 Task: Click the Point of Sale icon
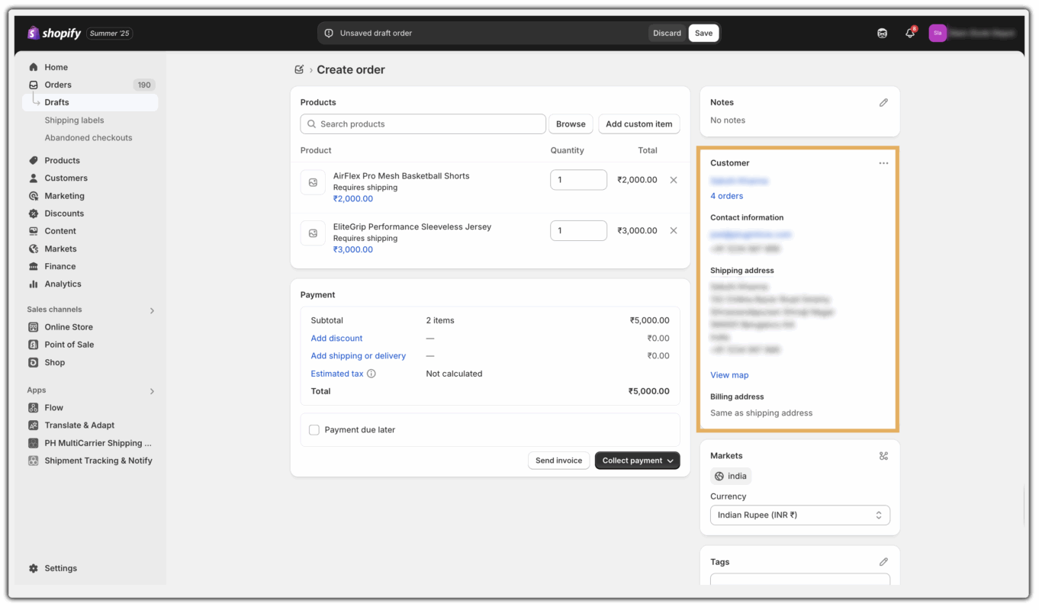(33, 345)
